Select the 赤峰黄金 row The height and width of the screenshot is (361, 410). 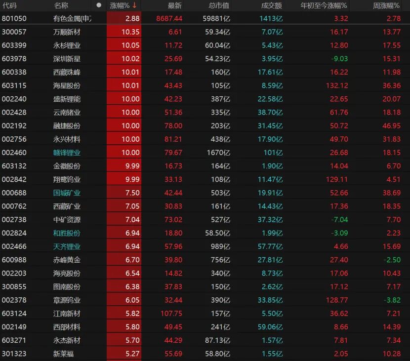pos(67,260)
